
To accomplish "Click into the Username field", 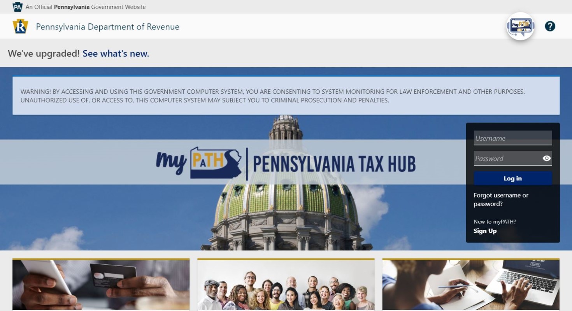I will coord(512,138).
